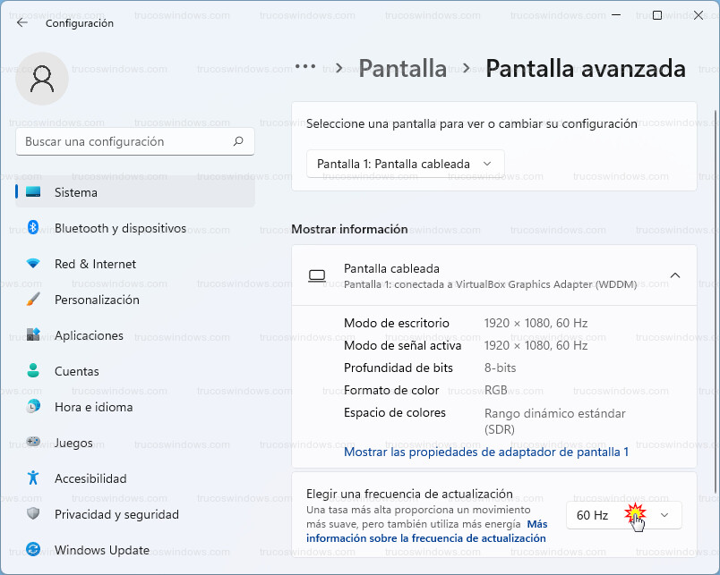Click the user profile avatar
This screenshot has height=575, width=720.
(x=42, y=79)
